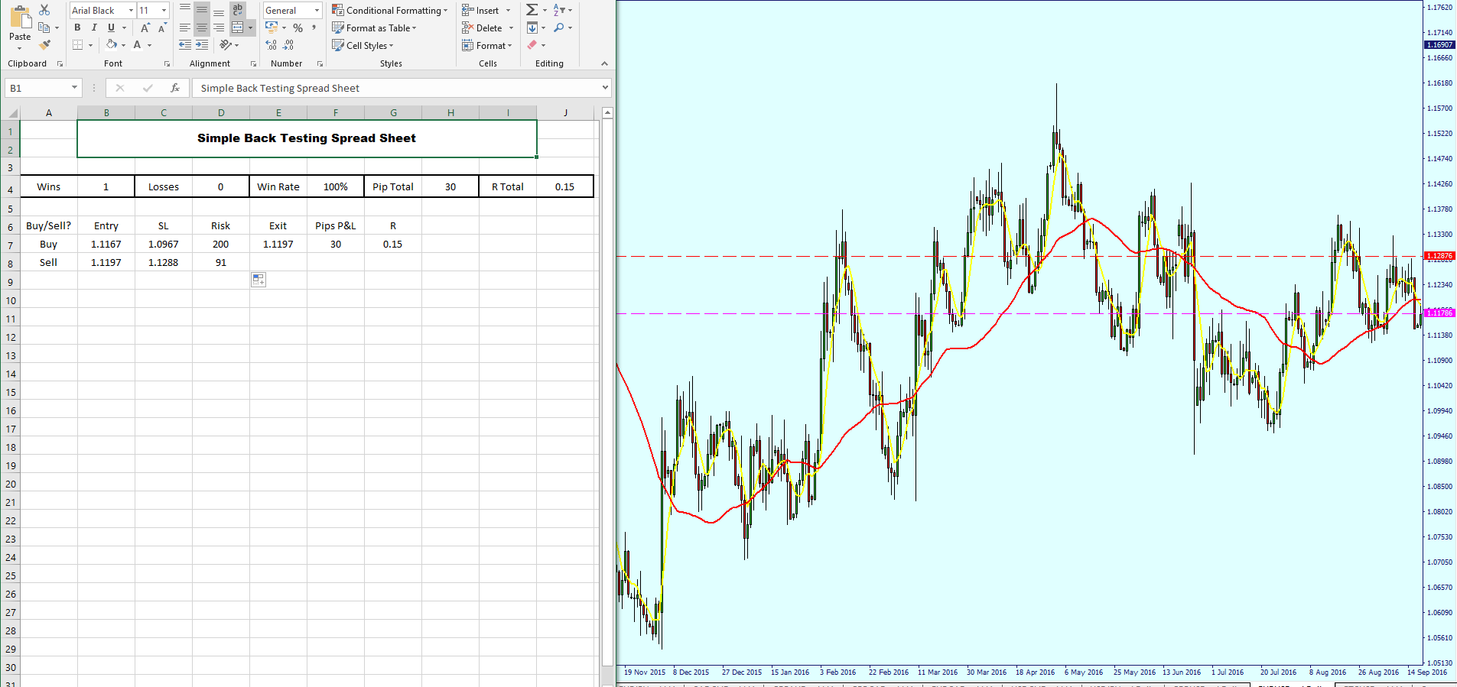Toggle bold formatting in the Font group

77,28
